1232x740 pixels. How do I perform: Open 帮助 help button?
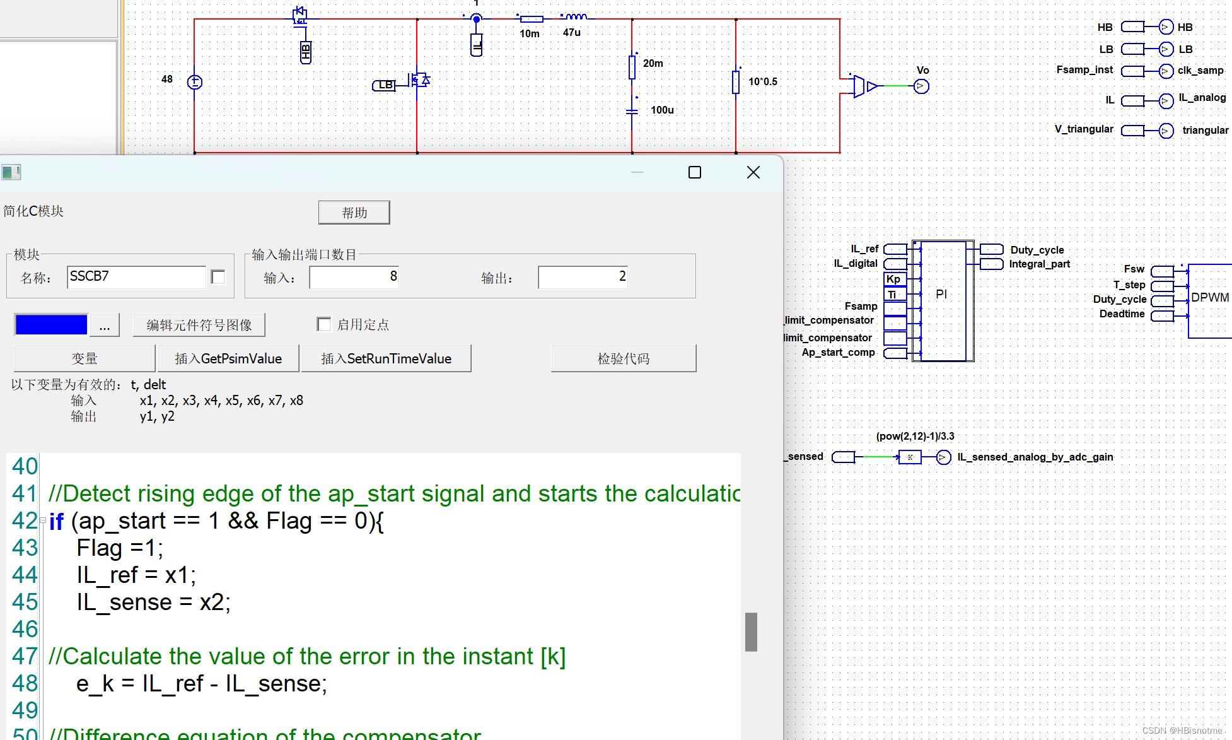[x=354, y=213]
